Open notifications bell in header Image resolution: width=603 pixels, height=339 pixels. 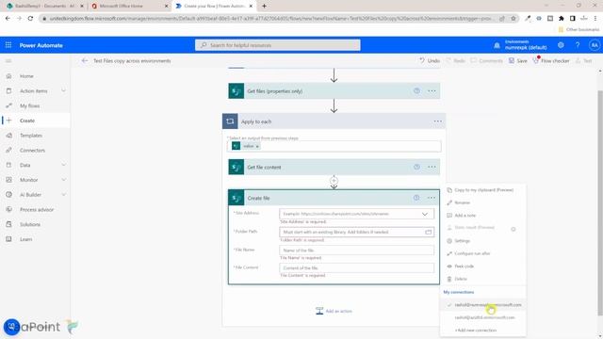(x=497, y=45)
